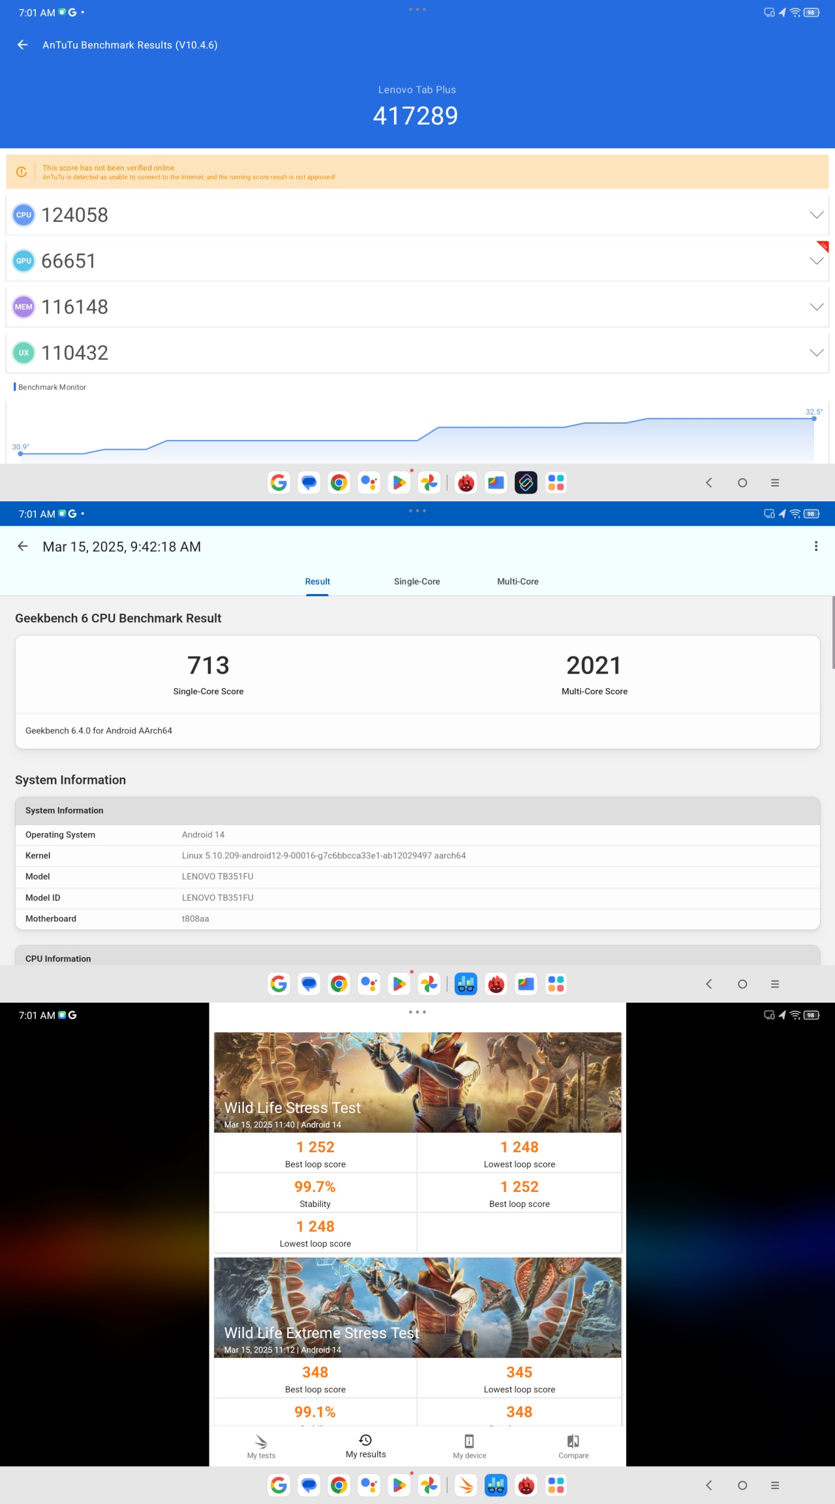Click the UX badge icon in AnTuTu
The width and height of the screenshot is (835, 1504).
[x=23, y=352]
